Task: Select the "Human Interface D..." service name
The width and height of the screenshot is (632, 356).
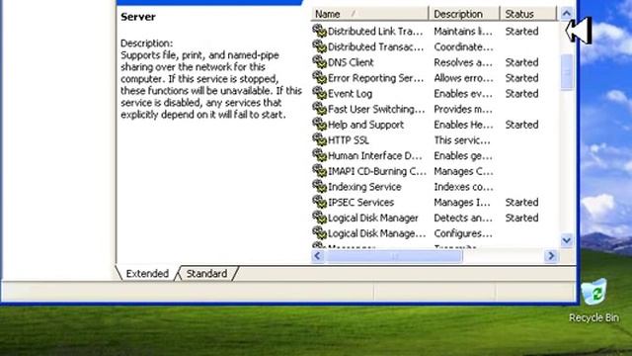Action: click(375, 155)
